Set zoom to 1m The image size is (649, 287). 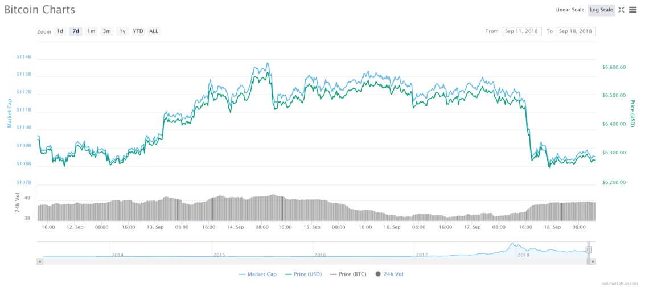pos(92,31)
